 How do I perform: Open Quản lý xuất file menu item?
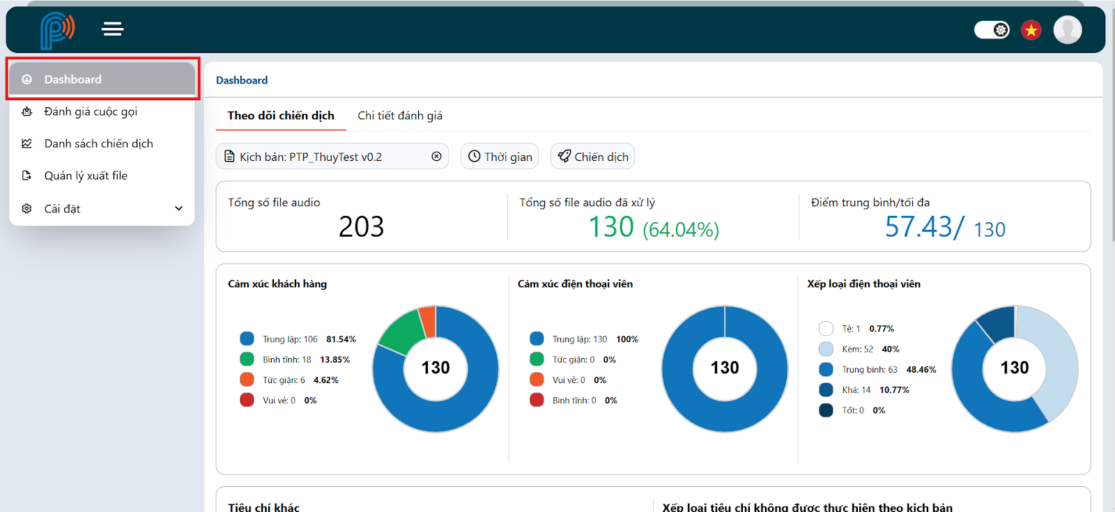[102, 176]
